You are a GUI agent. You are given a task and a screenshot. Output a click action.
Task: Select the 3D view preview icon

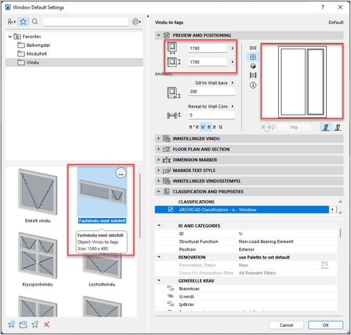click(253, 66)
